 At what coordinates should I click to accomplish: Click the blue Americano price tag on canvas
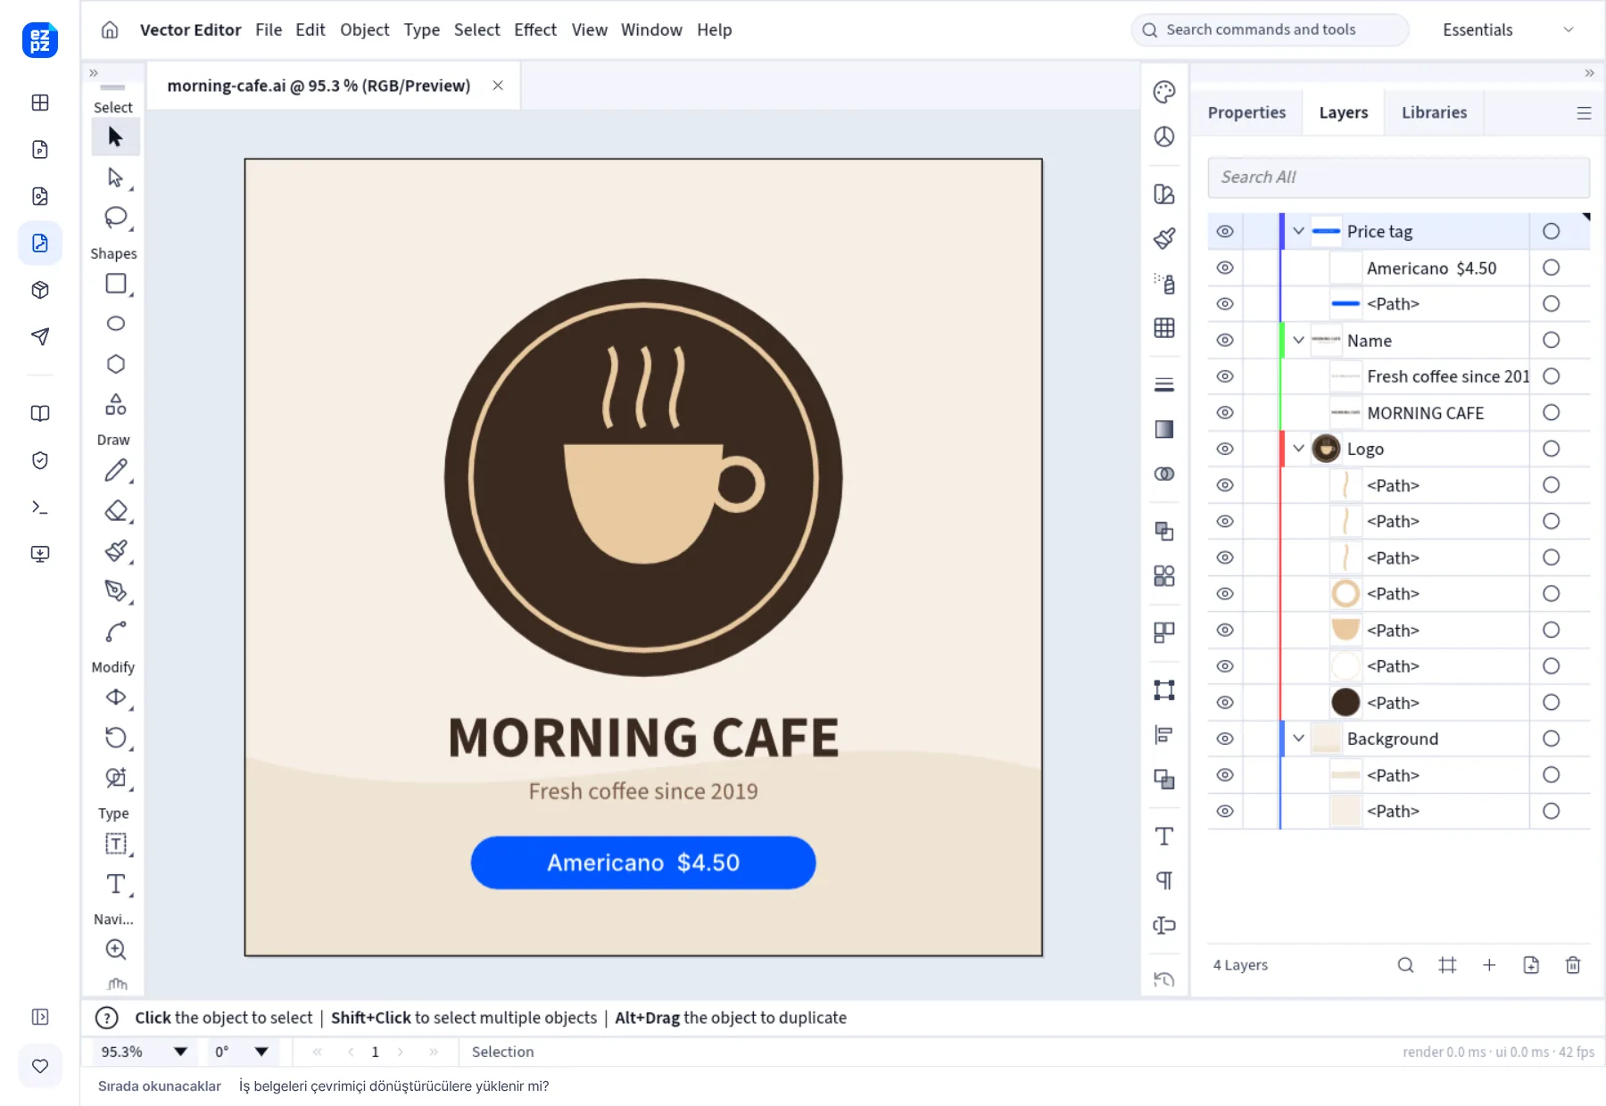pos(643,863)
